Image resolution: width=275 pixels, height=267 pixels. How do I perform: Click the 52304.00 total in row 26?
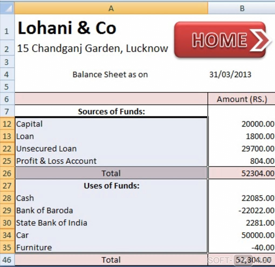[x=242, y=173]
